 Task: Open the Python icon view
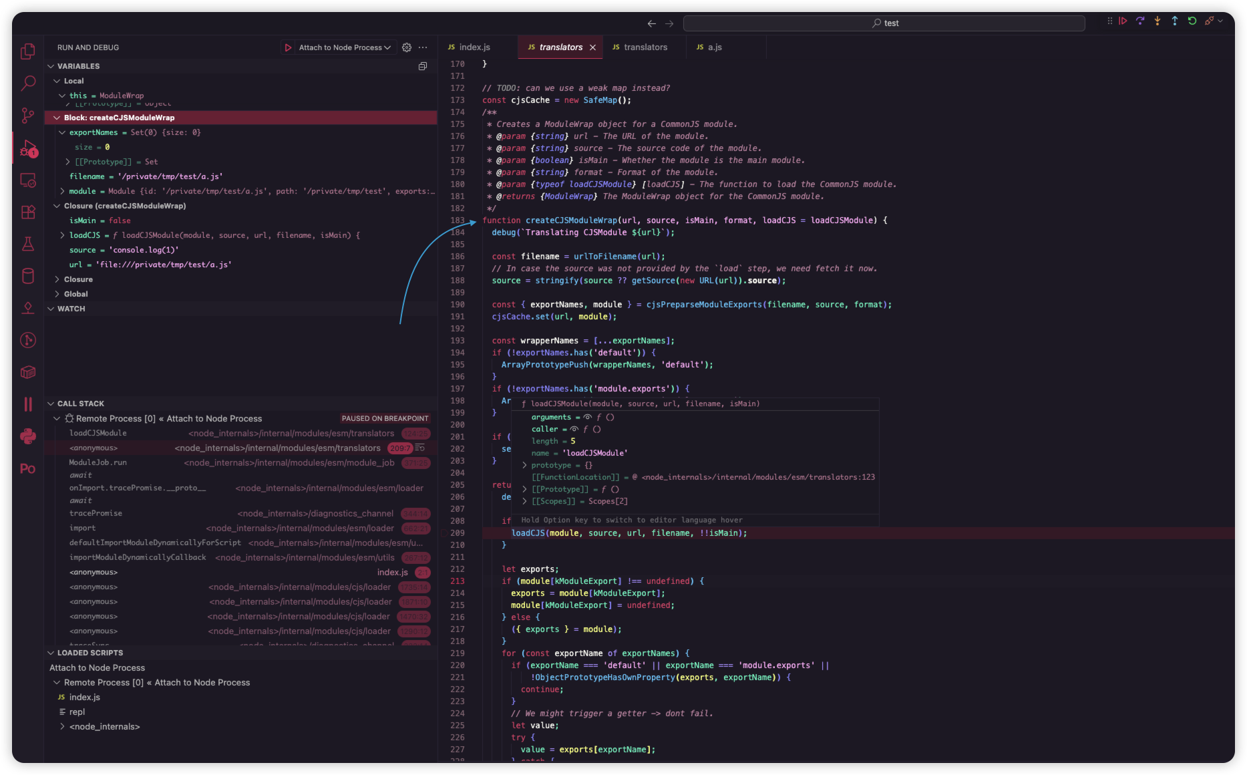click(x=28, y=436)
